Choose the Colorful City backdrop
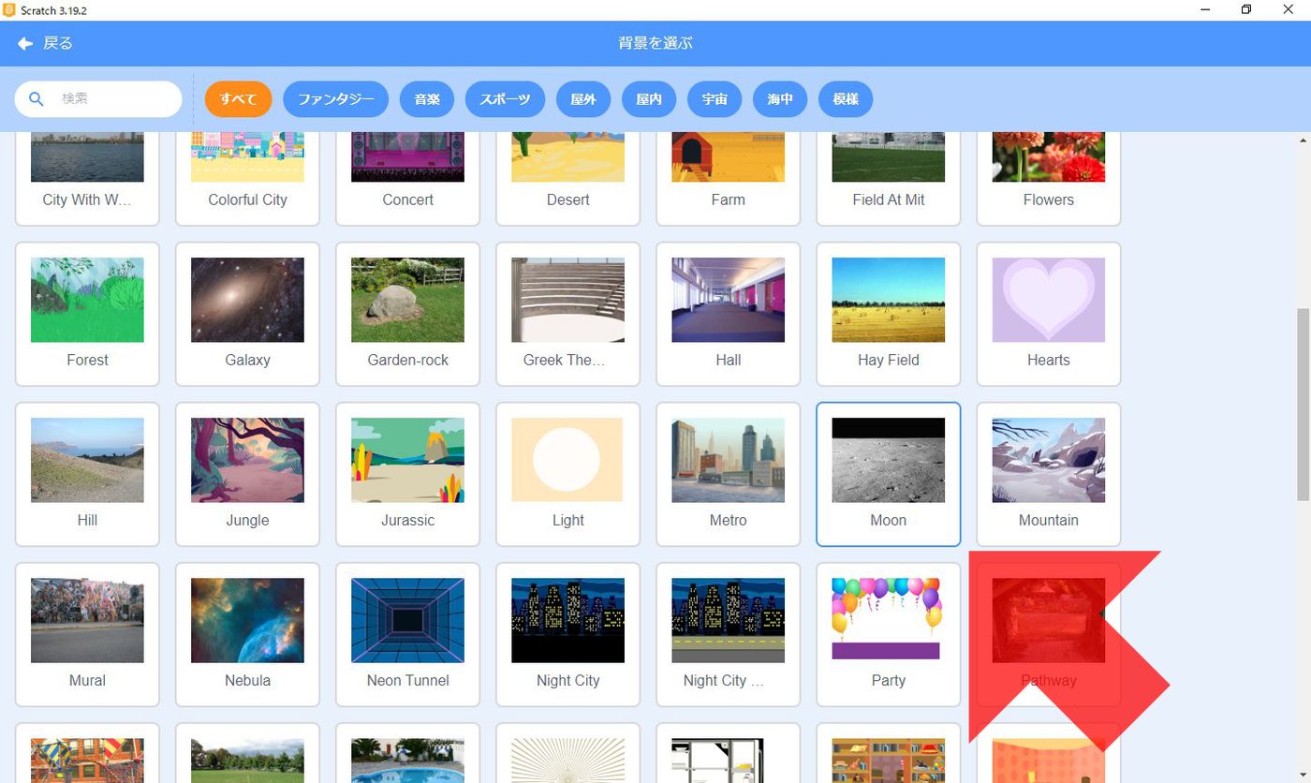The image size is (1311, 783). (x=247, y=177)
